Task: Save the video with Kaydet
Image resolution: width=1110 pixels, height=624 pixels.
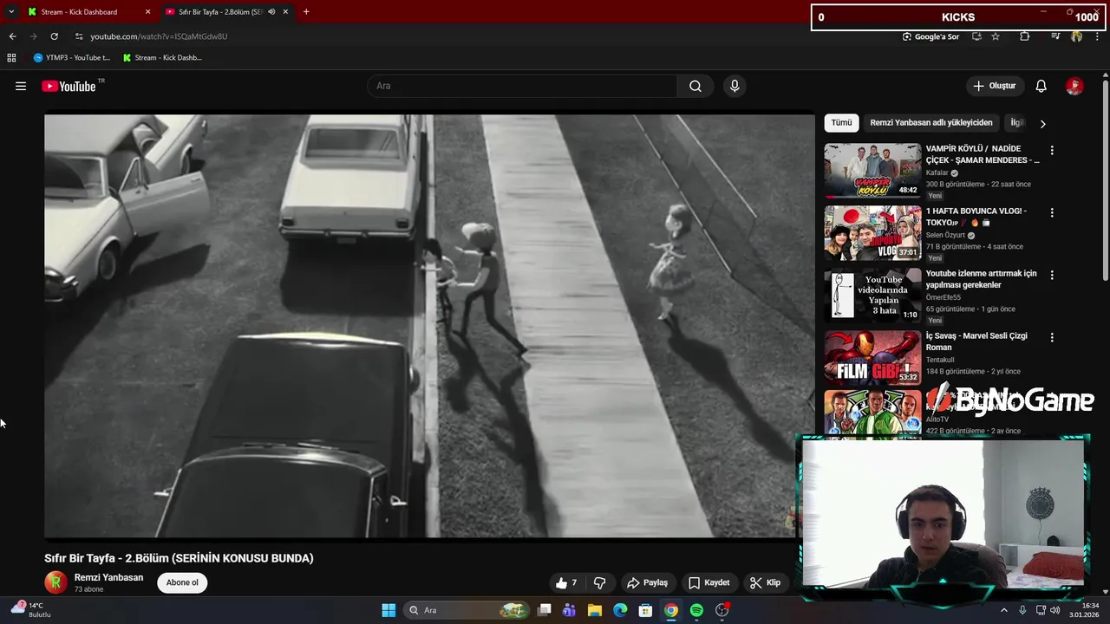Action: pos(708,583)
